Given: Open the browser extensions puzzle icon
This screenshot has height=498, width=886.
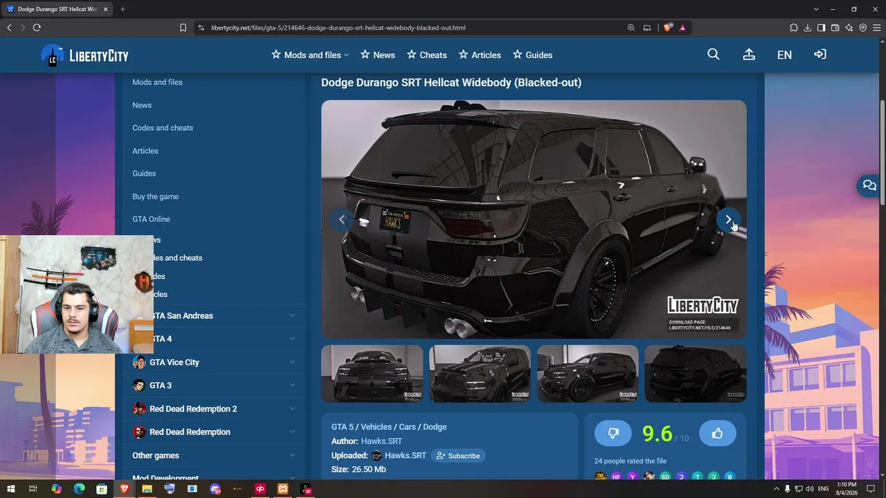Looking at the screenshot, I should point(794,28).
